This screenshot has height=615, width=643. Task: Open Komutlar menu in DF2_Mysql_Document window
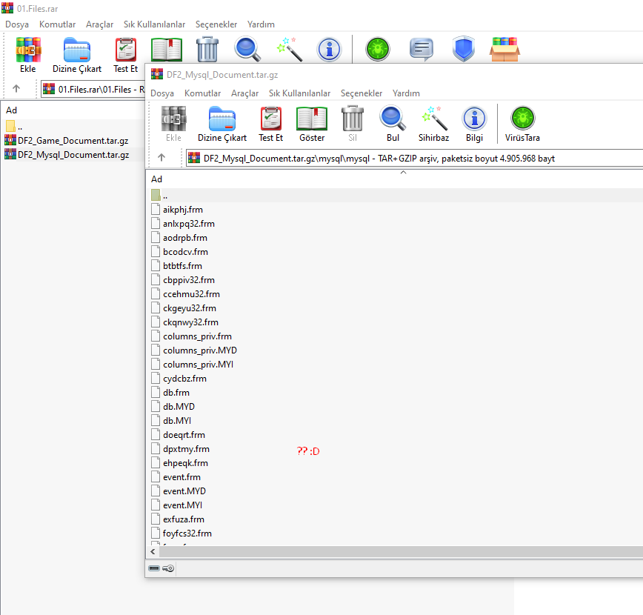[x=202, y=93]
